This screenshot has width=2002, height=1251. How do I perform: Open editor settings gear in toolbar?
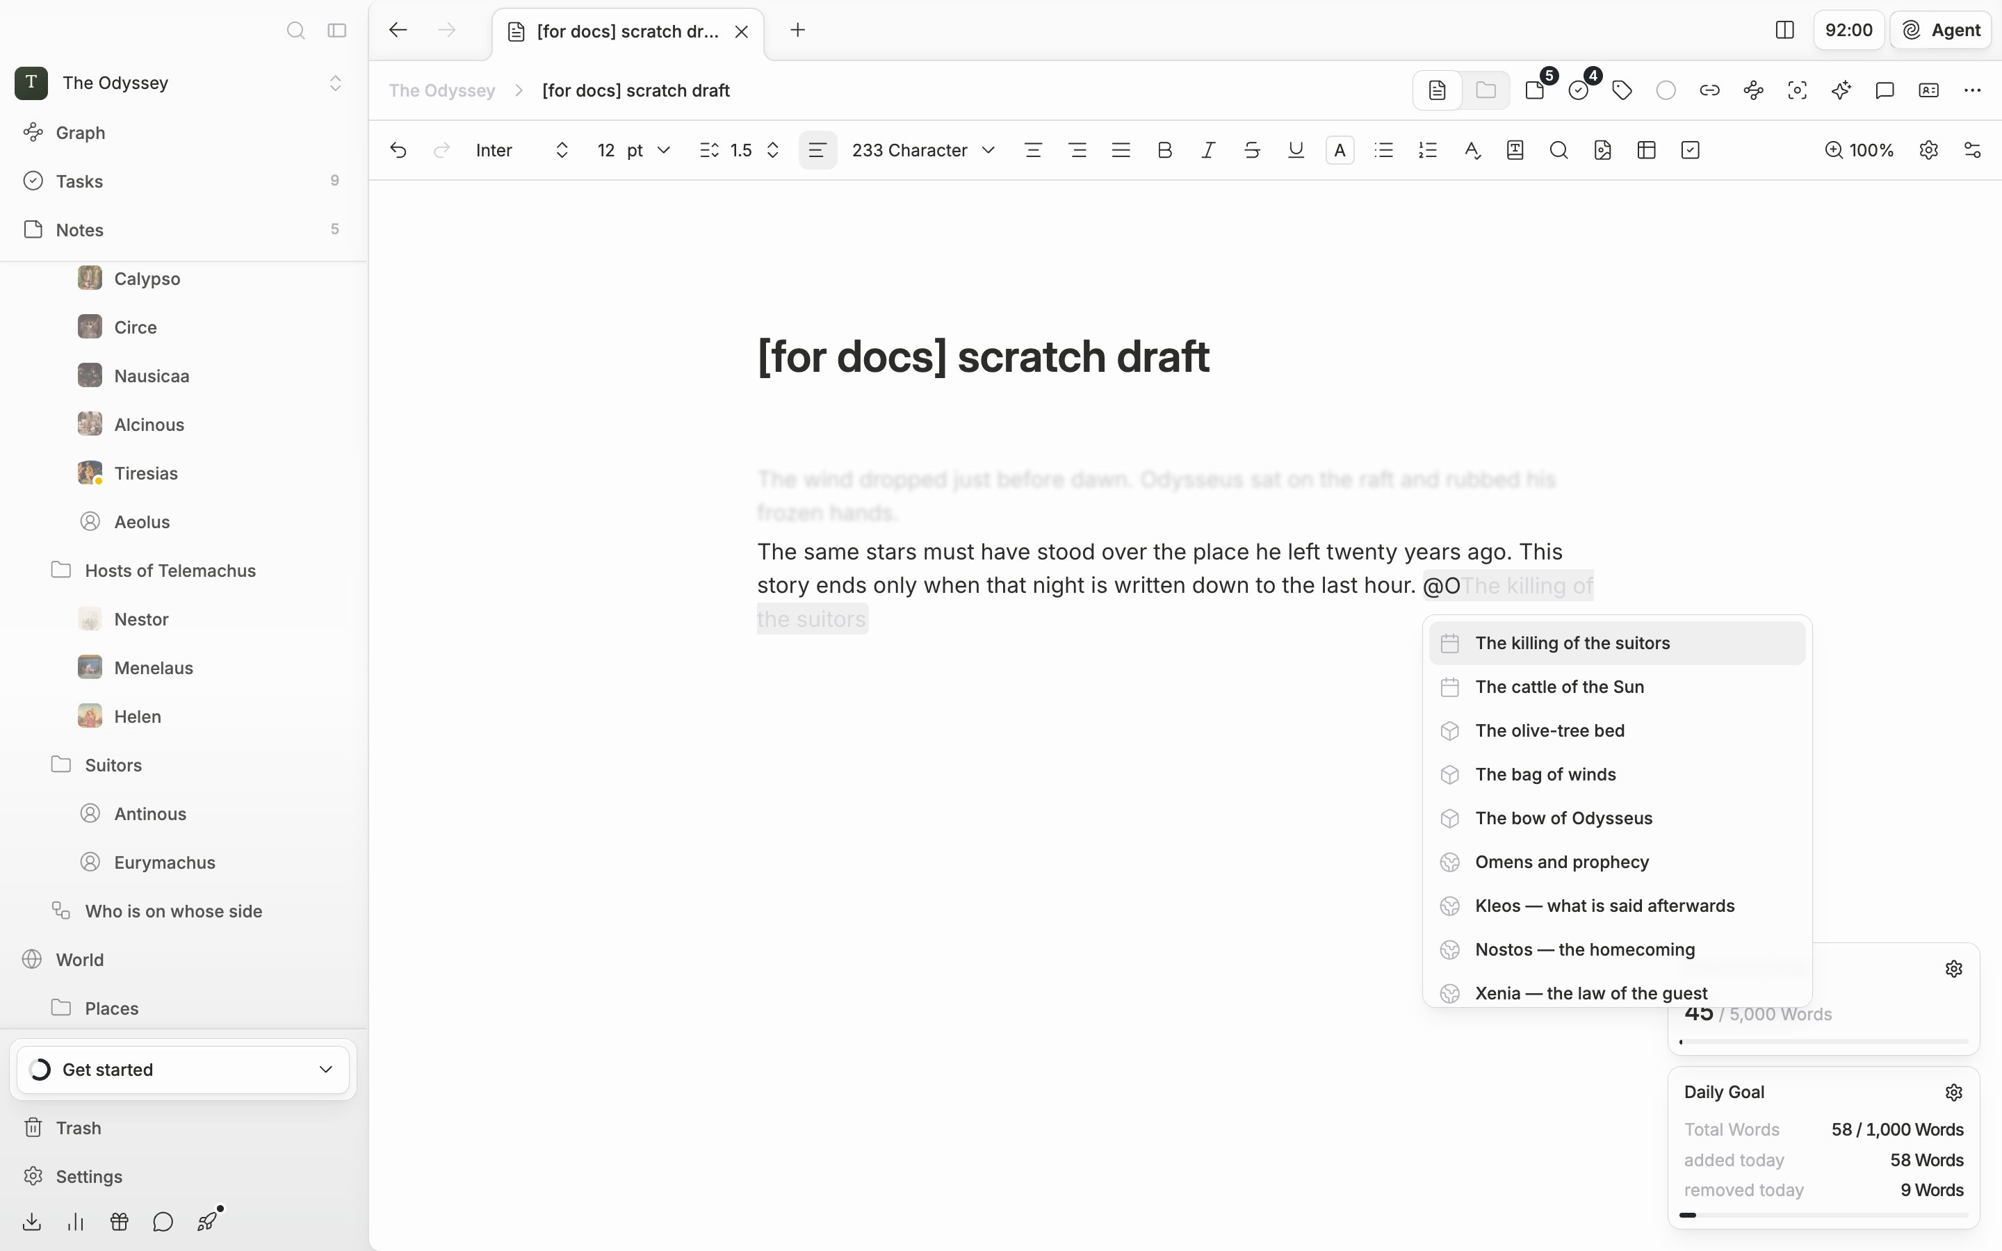[x=1928, y=149]
